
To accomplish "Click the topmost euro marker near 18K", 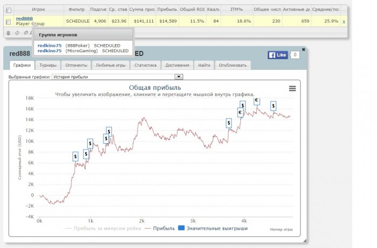I will 257,101.
